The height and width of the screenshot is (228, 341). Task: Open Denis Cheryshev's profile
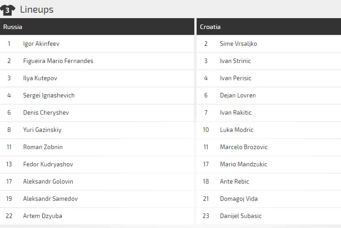(46, 113)
